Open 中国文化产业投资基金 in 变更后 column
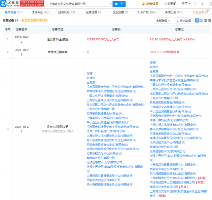This screenshot has height=200, width=212. point(170,85)
